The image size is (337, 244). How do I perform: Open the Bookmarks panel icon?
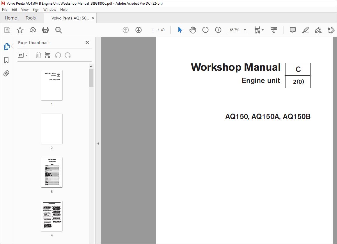[6, 60]
